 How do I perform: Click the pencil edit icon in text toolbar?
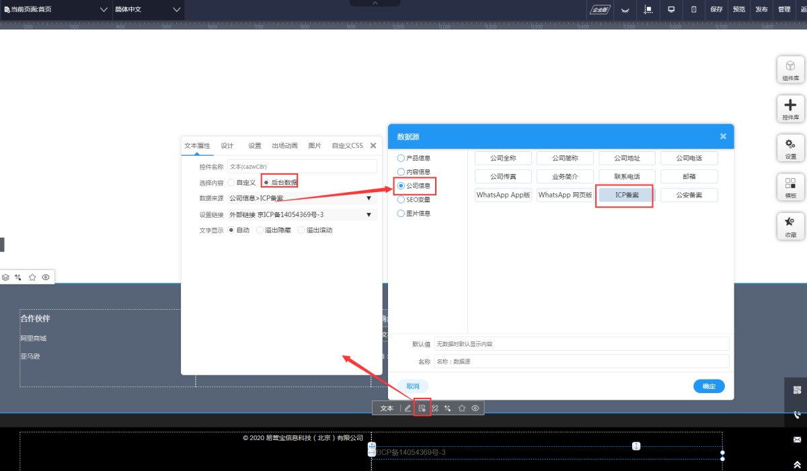(408, 408)
